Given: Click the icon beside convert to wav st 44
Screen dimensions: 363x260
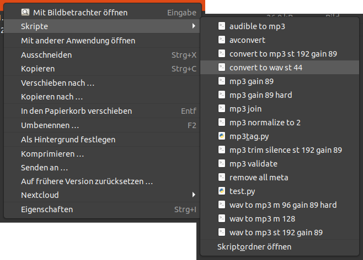Looking at the screenshot, I should (222, 68).
